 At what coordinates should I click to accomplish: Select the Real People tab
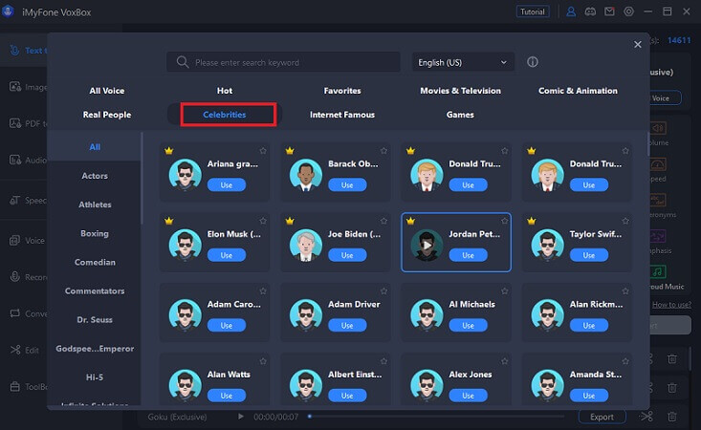(x=107, y=115)
